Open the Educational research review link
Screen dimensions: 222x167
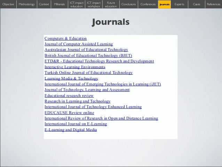pos(69,96)
